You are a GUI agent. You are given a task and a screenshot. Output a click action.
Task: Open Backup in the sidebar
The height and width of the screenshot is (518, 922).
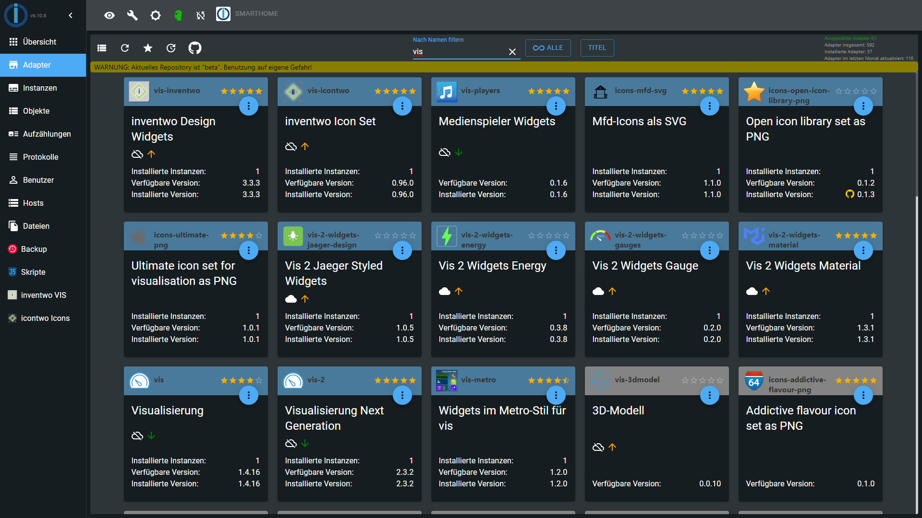pyautogui.click(x=43, y=249)
